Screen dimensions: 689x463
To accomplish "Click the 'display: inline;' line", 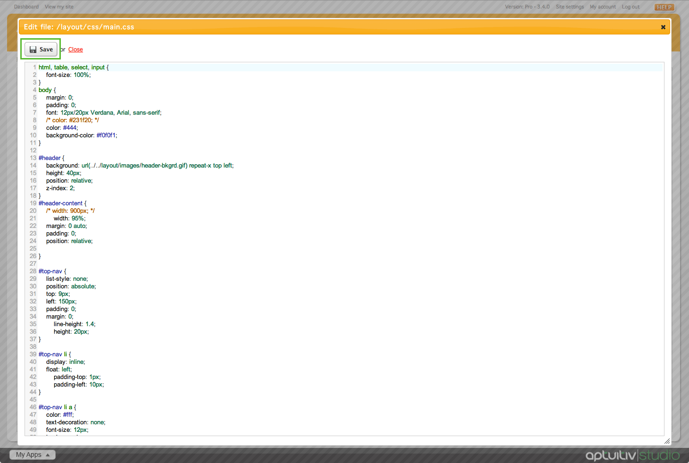I will point(66,362).
